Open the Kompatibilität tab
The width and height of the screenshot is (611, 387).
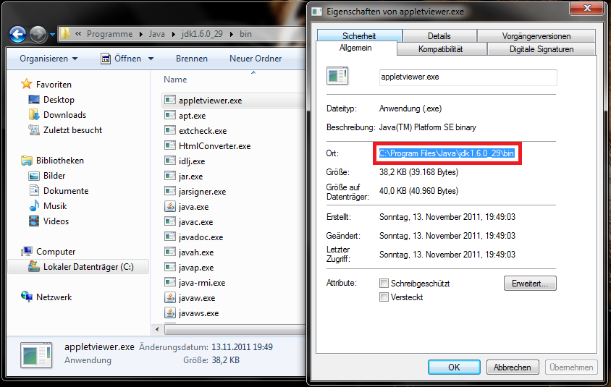point(441,49)
